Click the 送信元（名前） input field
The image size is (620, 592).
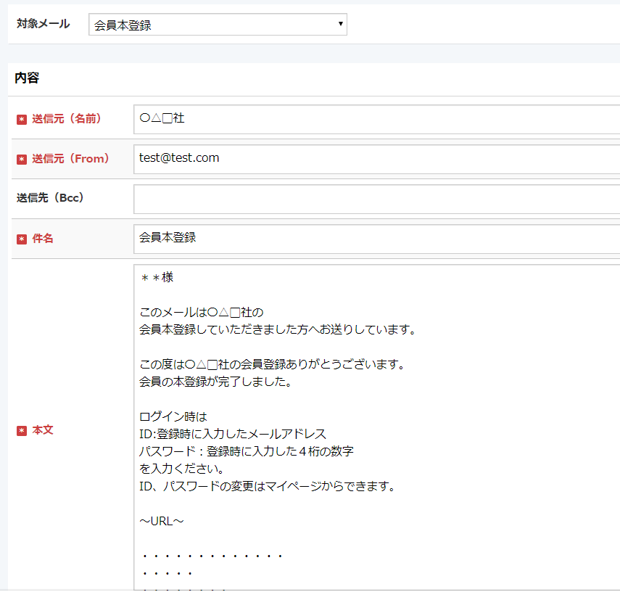coord(377,119)
